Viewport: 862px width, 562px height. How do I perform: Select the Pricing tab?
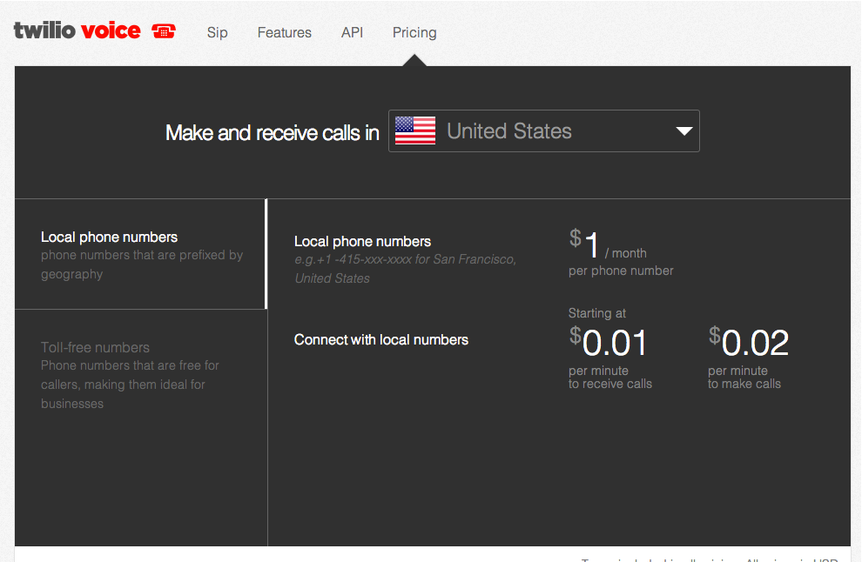pyautogui.click(x=414, y=32)
